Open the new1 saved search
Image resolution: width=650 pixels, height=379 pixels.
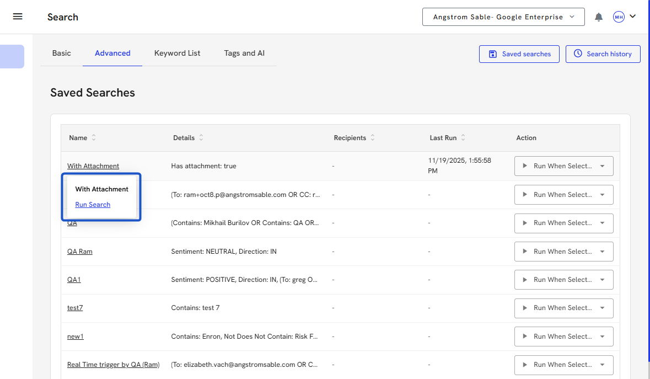76,337
